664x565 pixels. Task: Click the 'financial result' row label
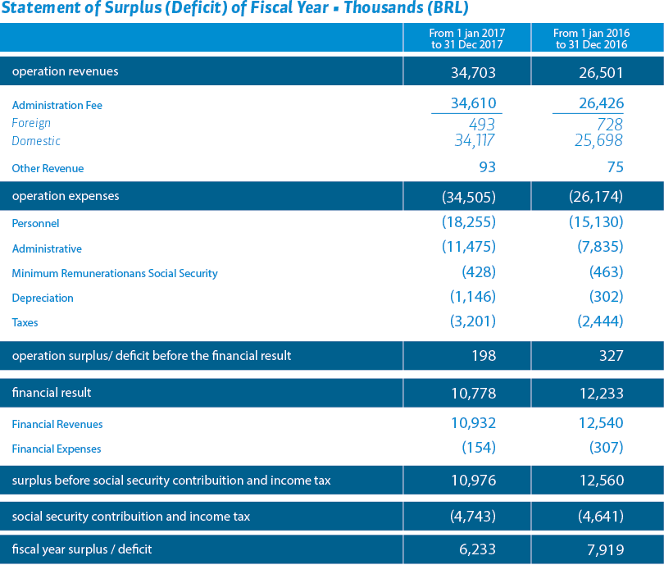(x=52, y=393)
